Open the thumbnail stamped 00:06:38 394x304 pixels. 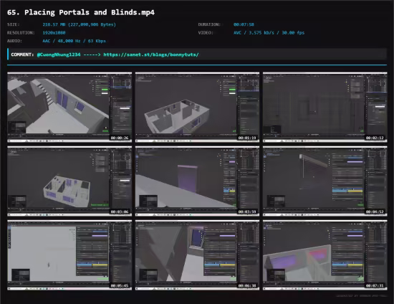click(197, 255)
